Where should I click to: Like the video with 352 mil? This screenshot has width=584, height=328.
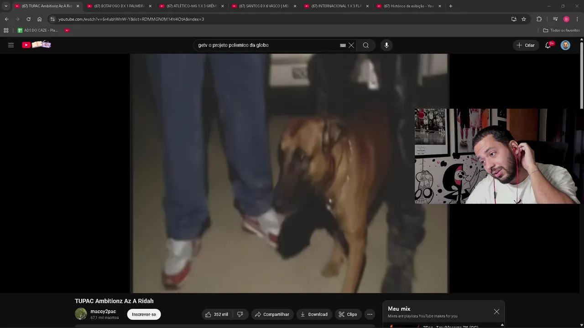[x=217, y=314]
